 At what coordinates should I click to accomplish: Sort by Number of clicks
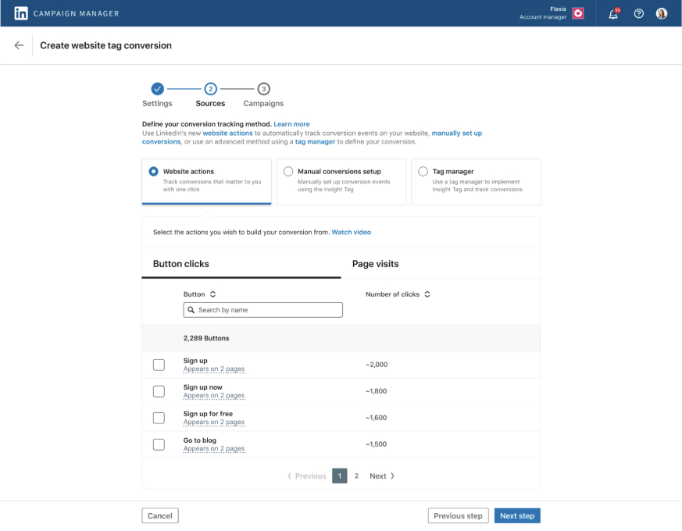pyautogui.click(x=427, y=294)
